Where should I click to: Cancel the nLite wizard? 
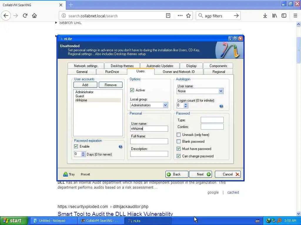228,174
